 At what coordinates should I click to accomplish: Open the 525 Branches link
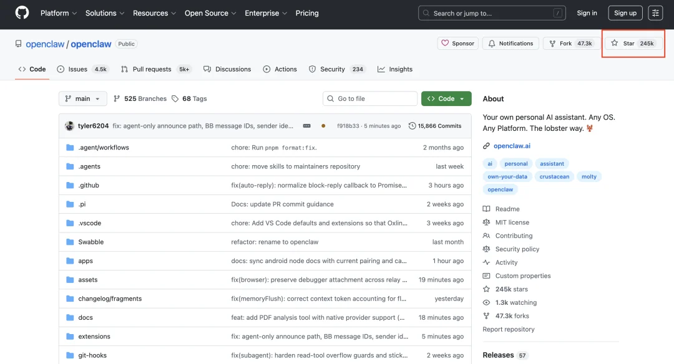tap(140, 98)
